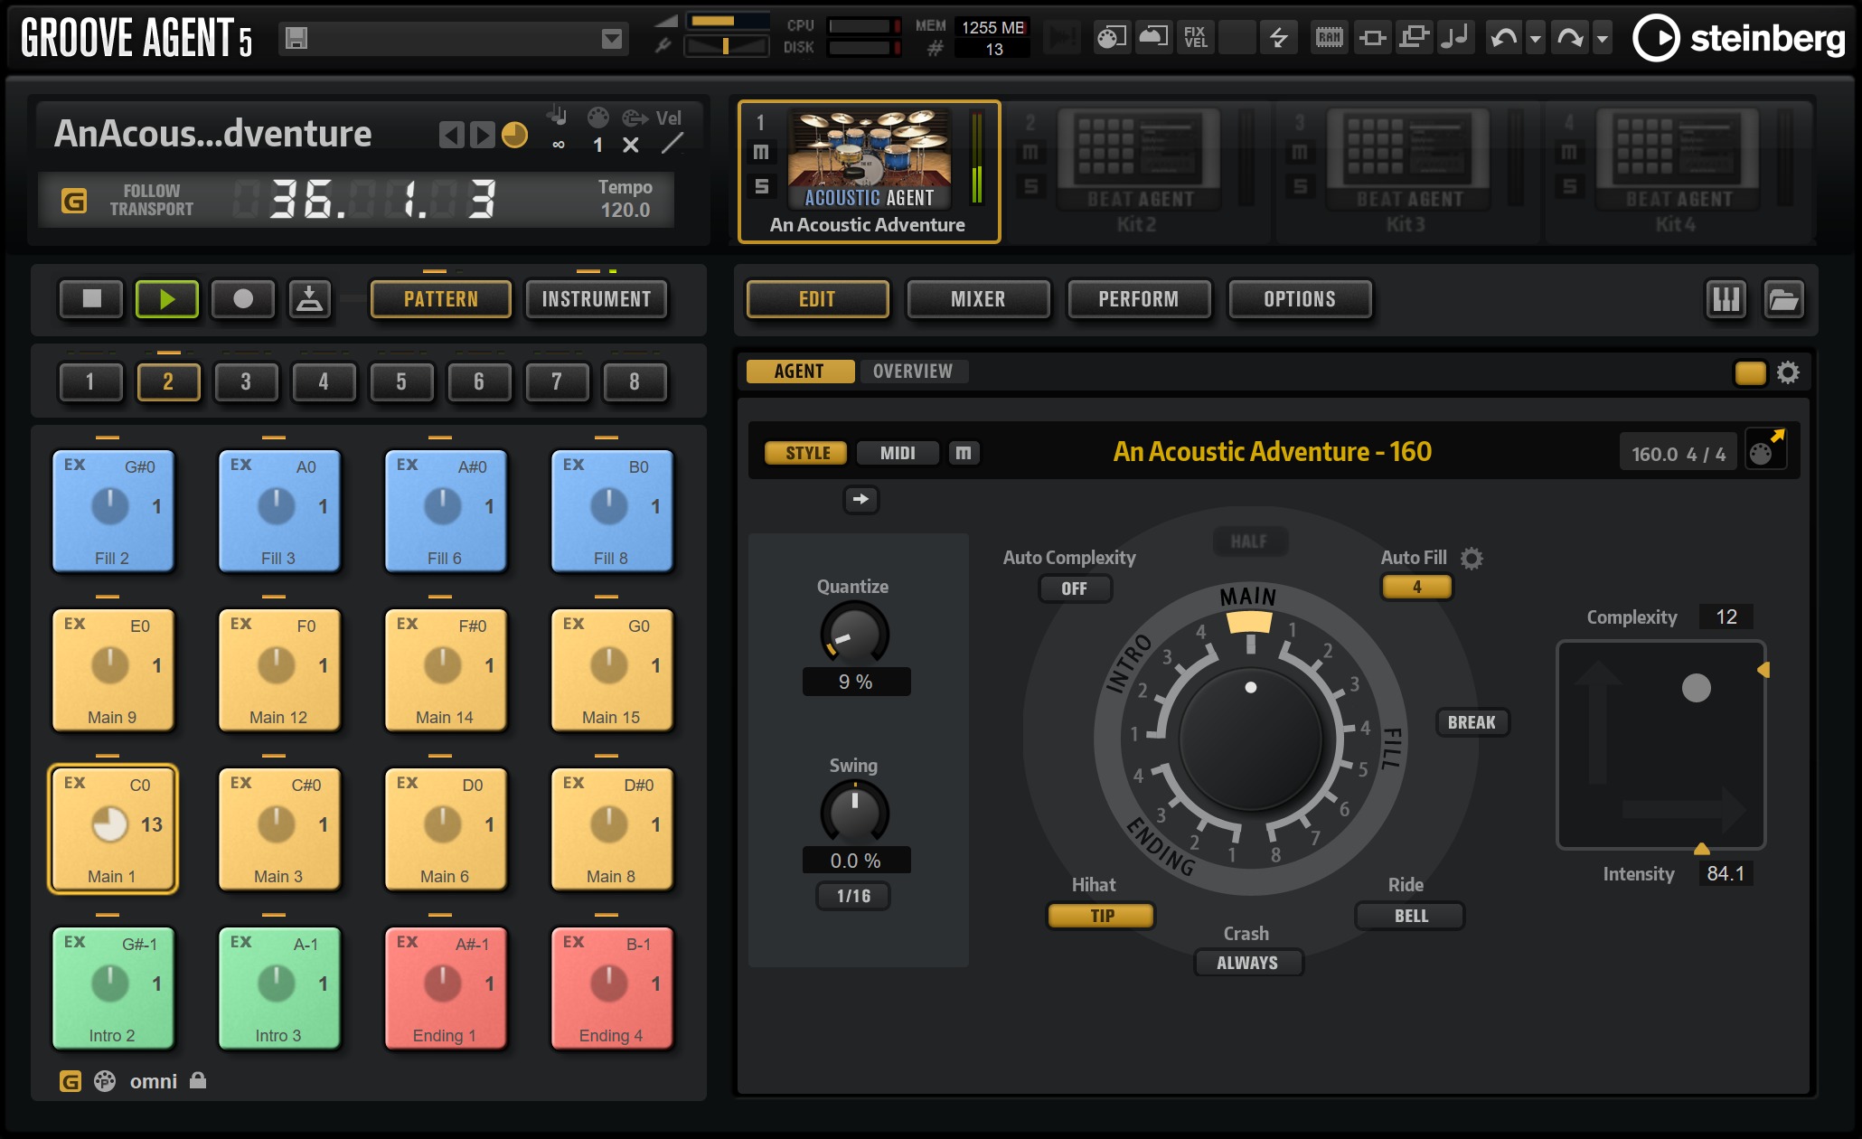Solo kit slot 1 with S button
The width and height of the screenshot is (1862, 1139).
point(761,186)
